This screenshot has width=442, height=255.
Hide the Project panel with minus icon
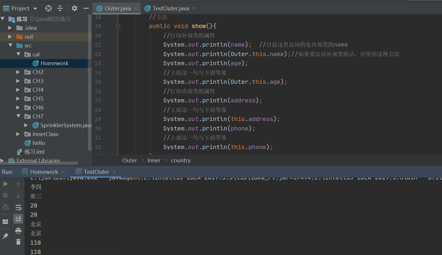tap(86, 8)
